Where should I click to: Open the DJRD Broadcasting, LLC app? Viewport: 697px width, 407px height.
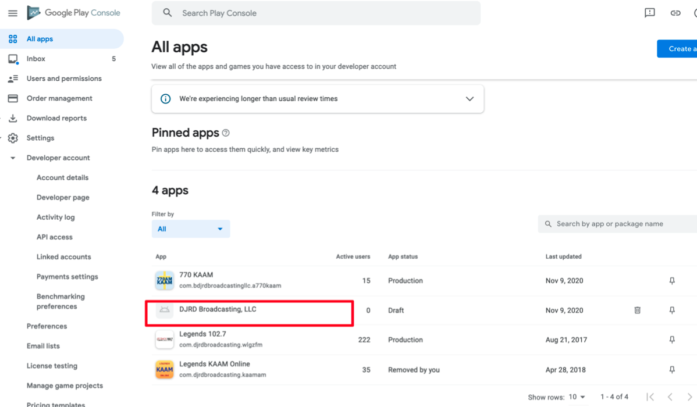coord(218,309)
